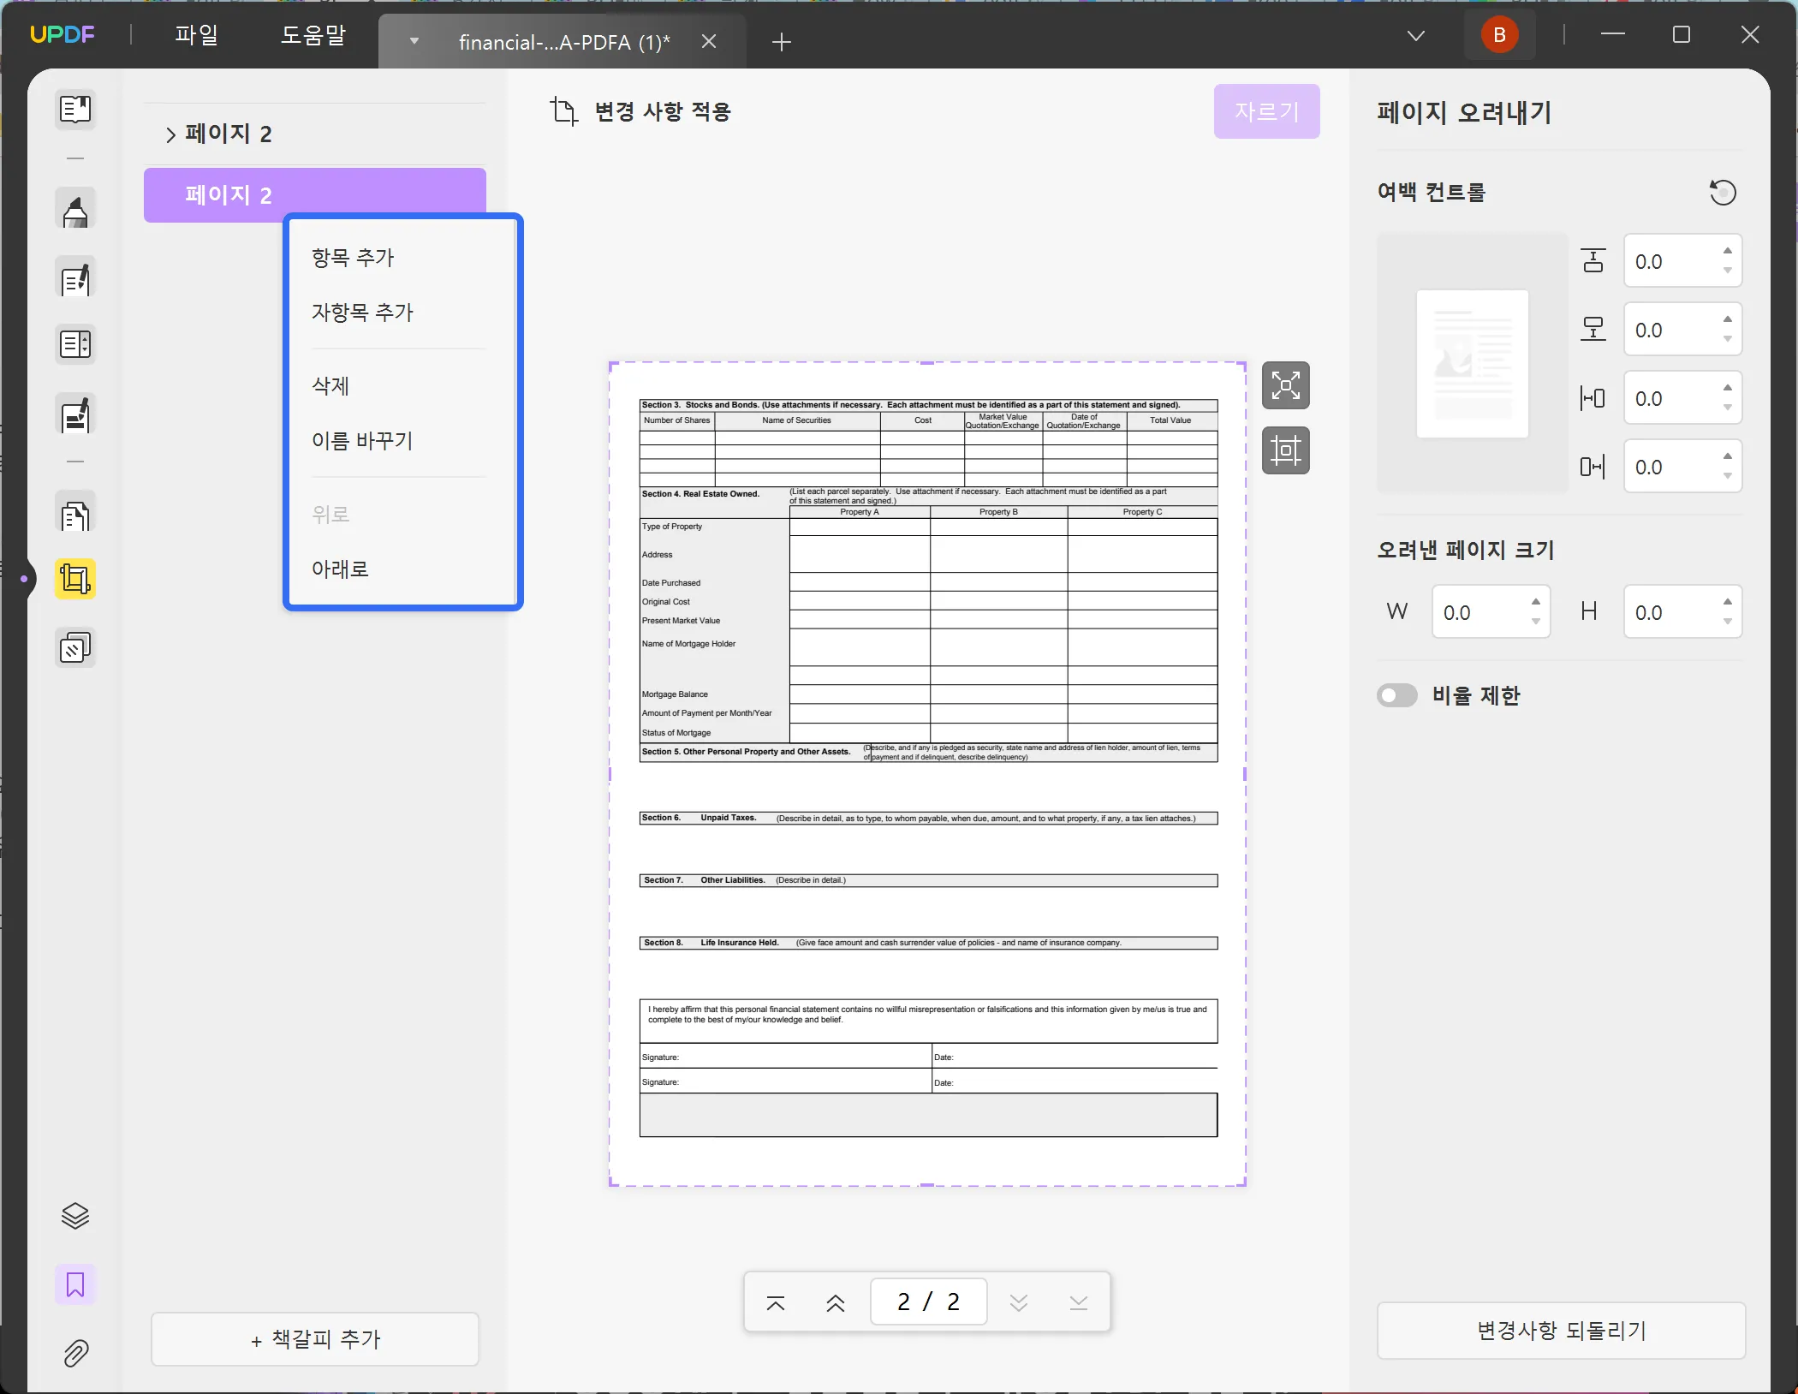
Task: Increase the left margin value
Action: pyautogui.click(x=1728, y=388)
